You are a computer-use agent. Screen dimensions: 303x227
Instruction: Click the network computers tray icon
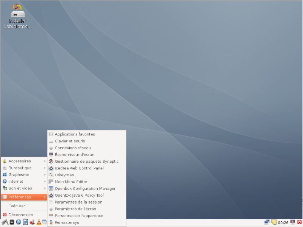(x=267, y=222)
